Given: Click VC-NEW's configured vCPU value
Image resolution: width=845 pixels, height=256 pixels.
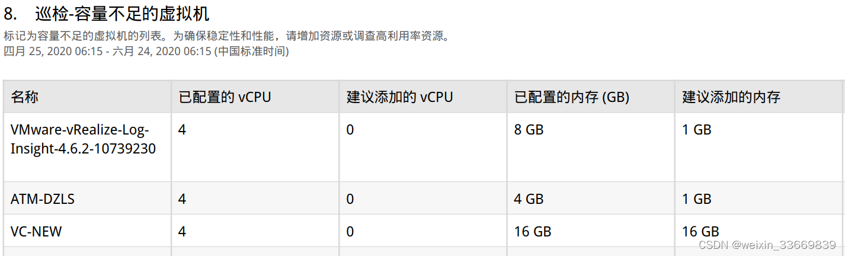Looking at the screenshot, I should coord(182,231).
